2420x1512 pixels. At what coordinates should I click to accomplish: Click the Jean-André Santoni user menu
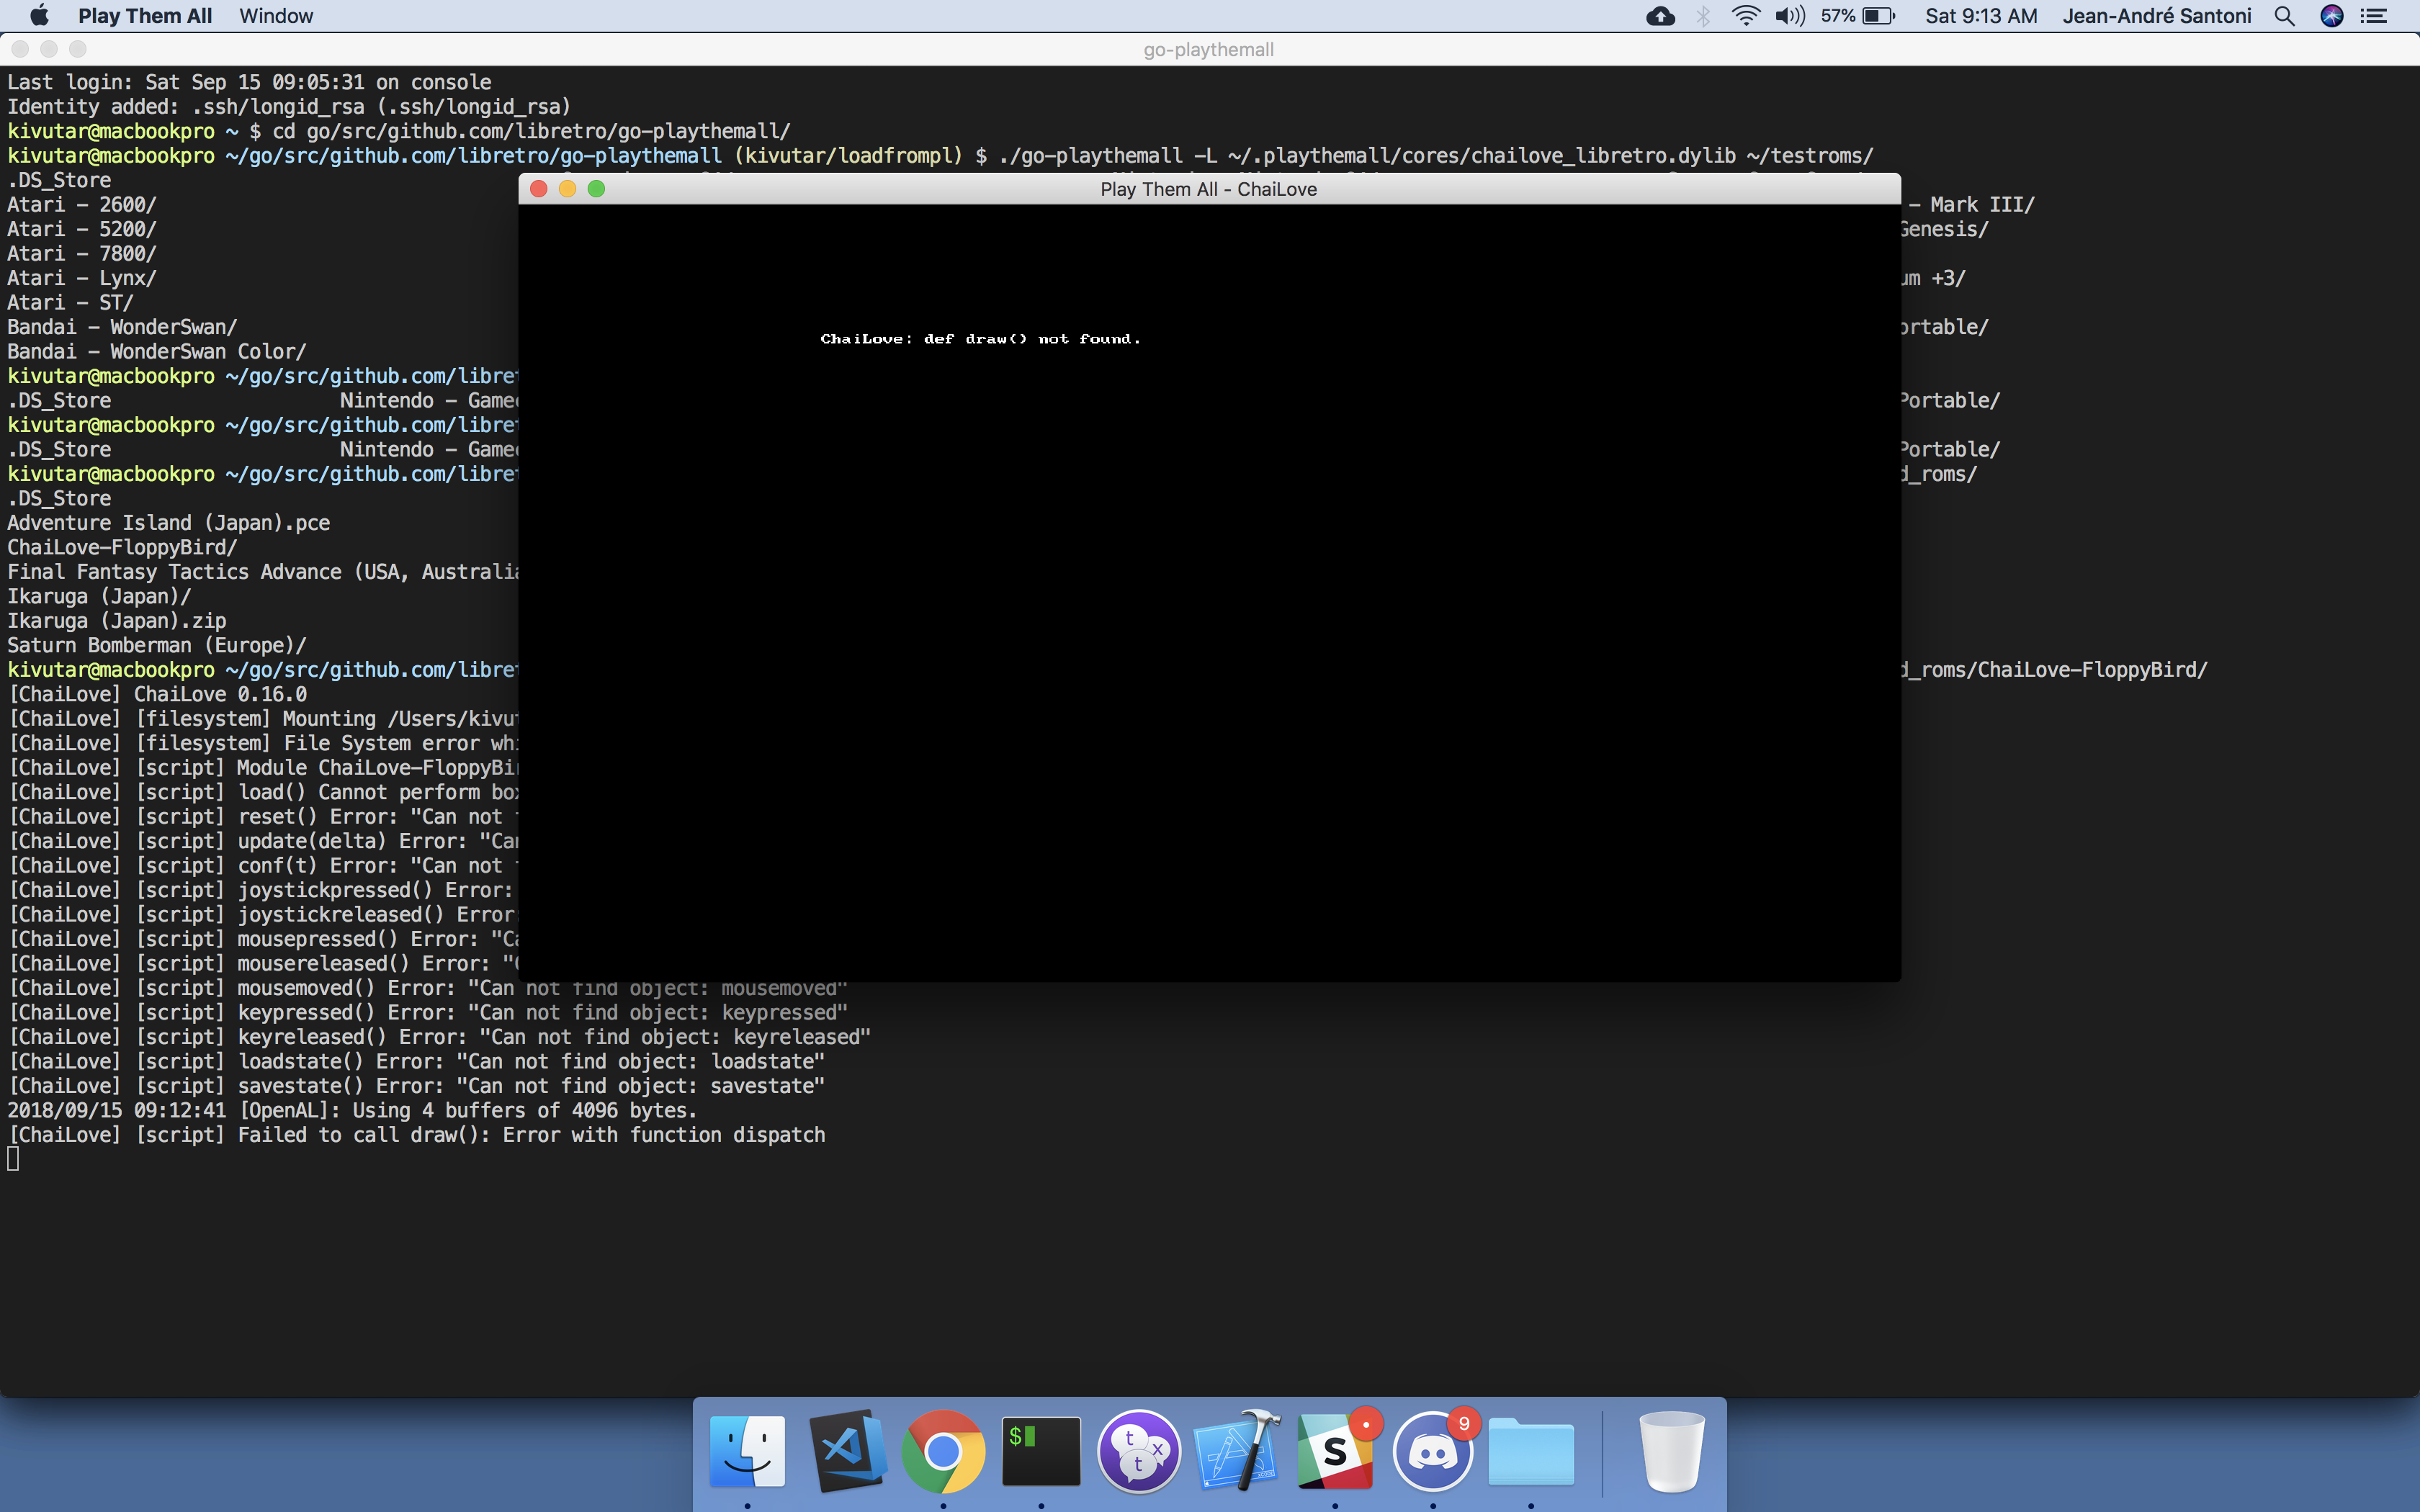(x=2157, y=15)
